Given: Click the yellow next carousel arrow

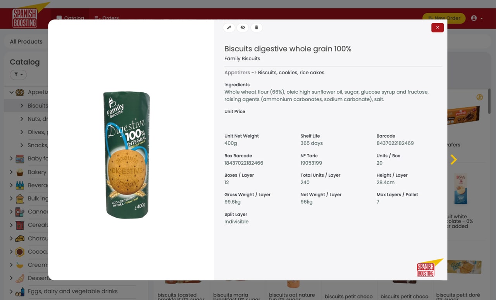Looking at the screenshot, I should 454,159.
